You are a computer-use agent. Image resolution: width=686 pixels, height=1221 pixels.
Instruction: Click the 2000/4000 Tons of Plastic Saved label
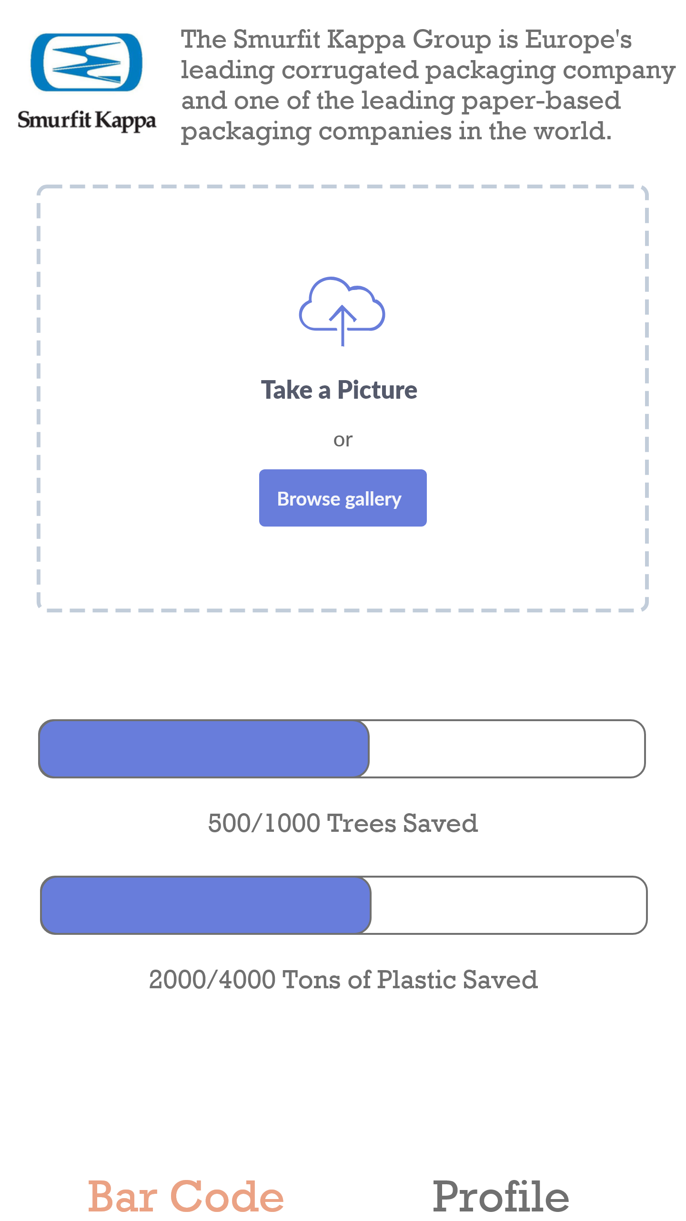click(343, 980)
